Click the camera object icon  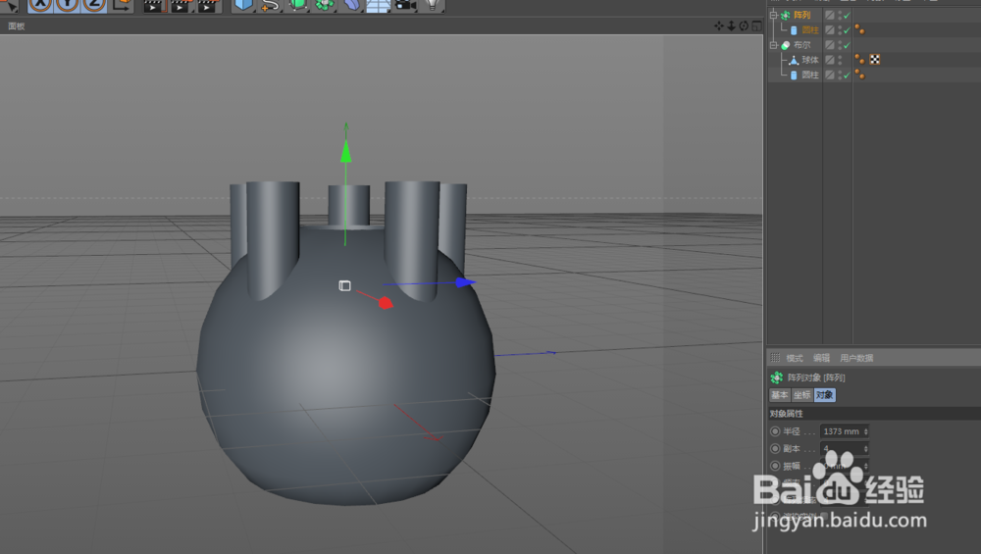tap(405, 5)
